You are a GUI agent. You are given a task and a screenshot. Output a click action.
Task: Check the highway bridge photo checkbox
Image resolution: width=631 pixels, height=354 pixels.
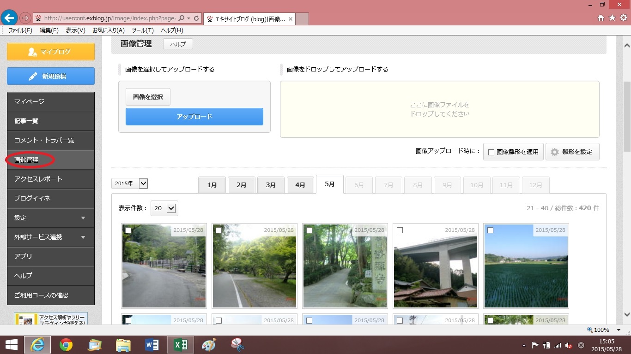coord(400,230)
